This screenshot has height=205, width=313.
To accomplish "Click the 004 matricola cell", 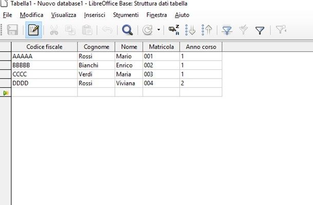I will pyautogui.click(x=161, y=83).
